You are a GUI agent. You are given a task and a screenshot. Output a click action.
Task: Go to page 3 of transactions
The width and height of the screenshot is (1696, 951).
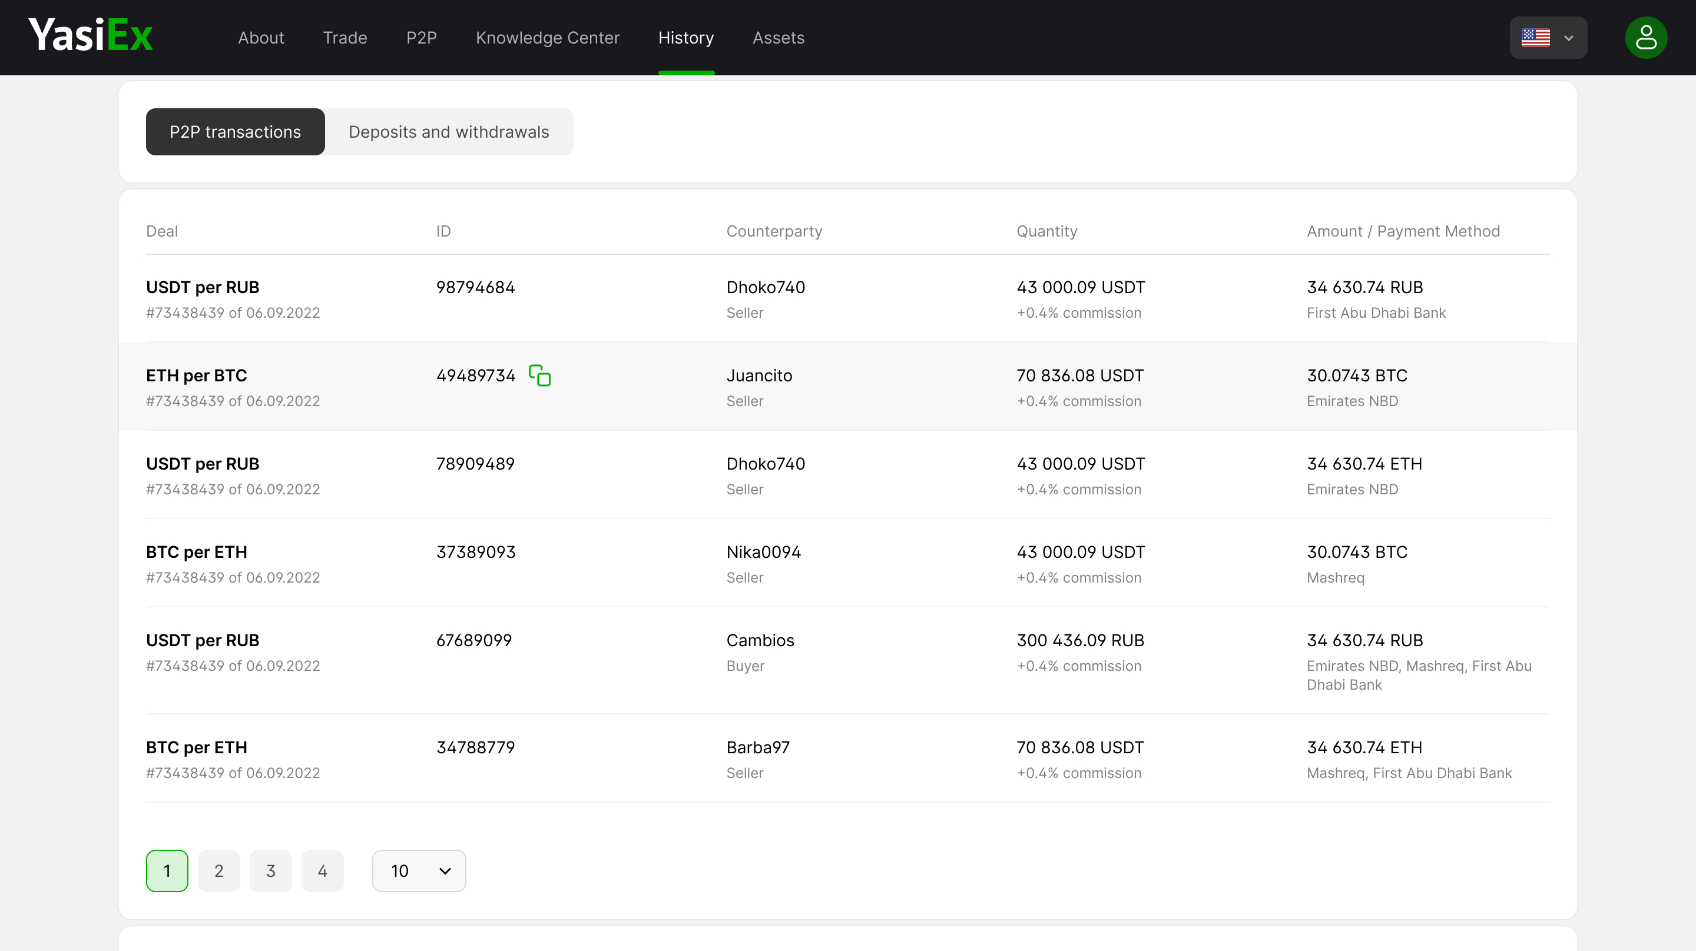coord(271,871)
